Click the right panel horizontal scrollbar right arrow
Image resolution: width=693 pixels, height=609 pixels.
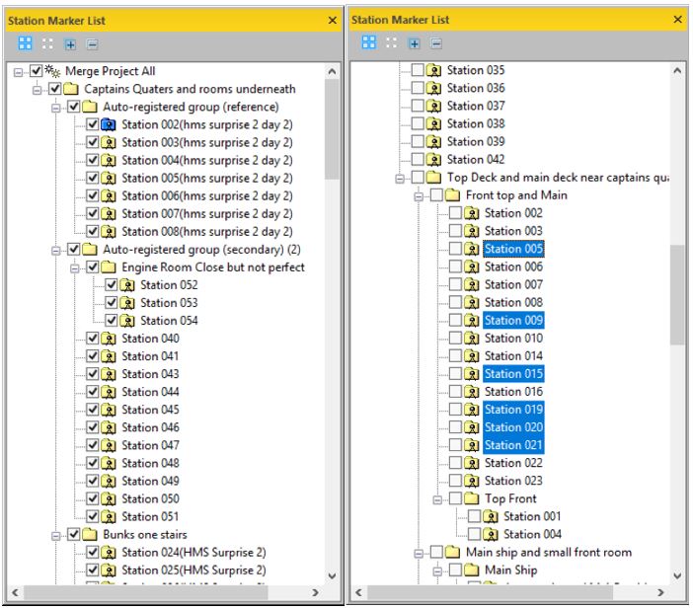pyautogui.click(x=660, y=592)
